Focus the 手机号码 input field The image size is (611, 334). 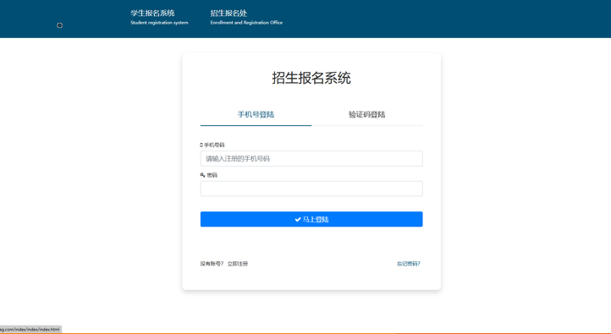(311, 158)
